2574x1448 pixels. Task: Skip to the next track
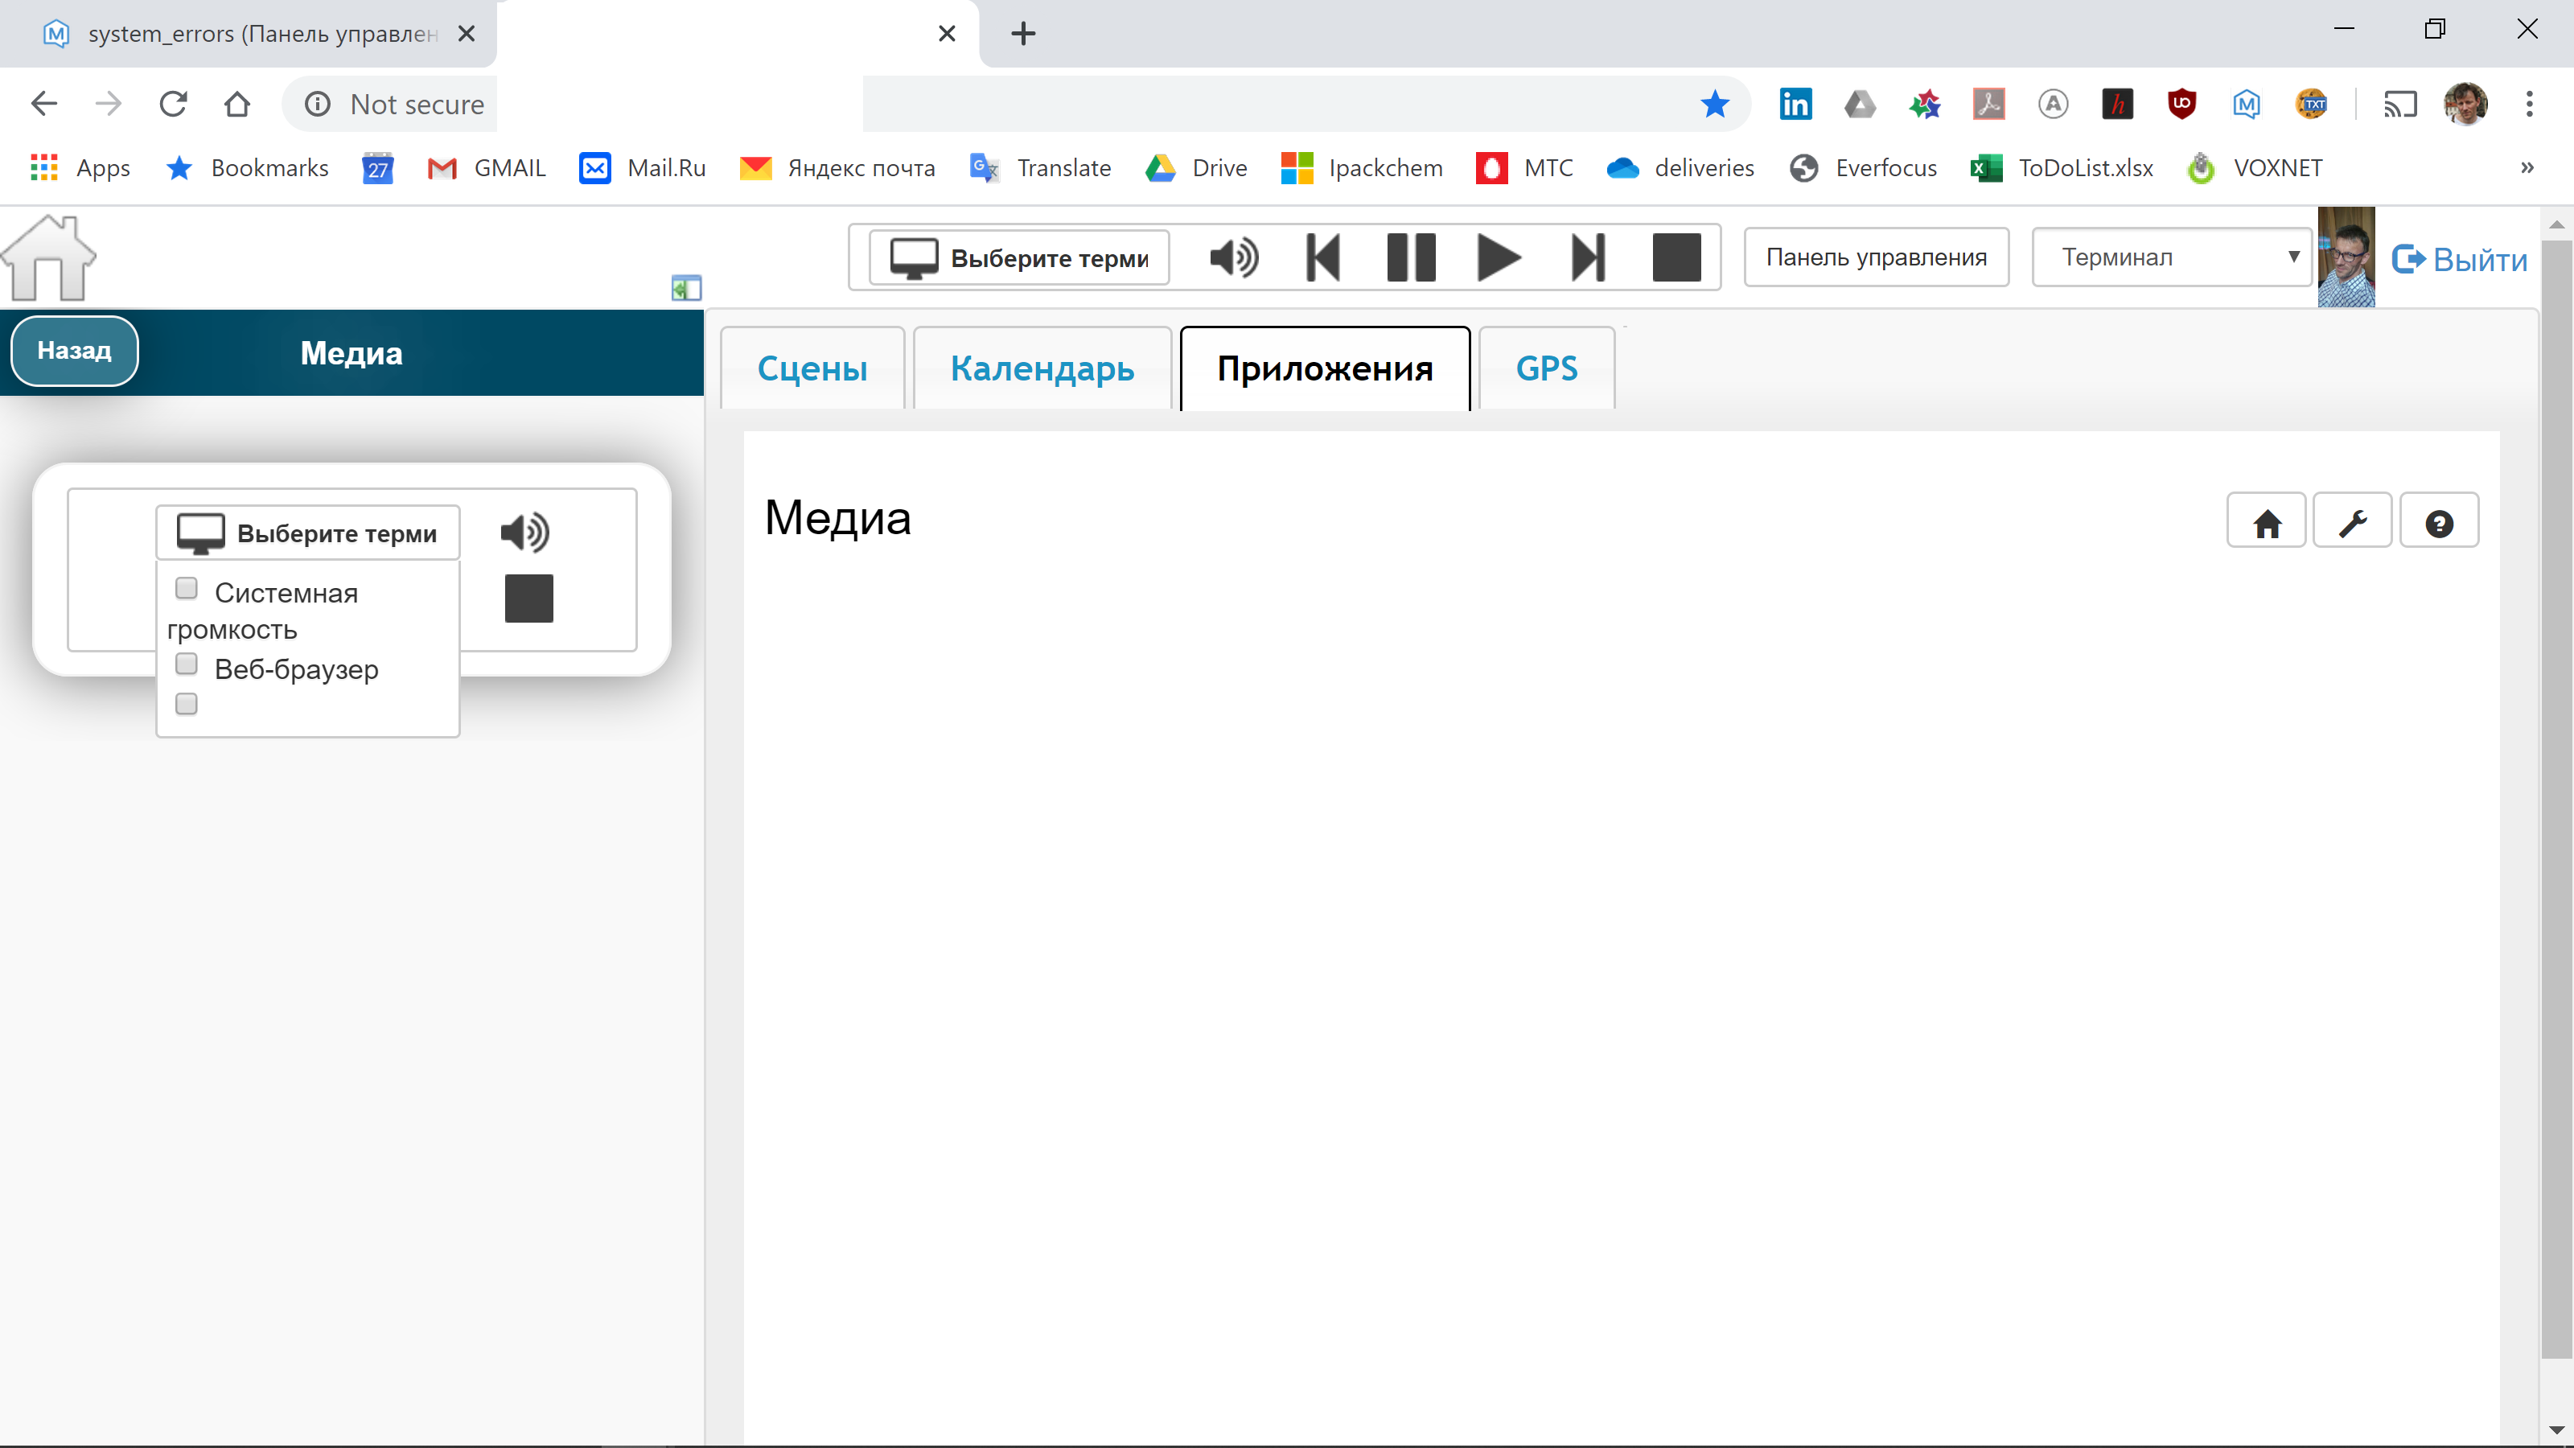(x=1587, y=257)
